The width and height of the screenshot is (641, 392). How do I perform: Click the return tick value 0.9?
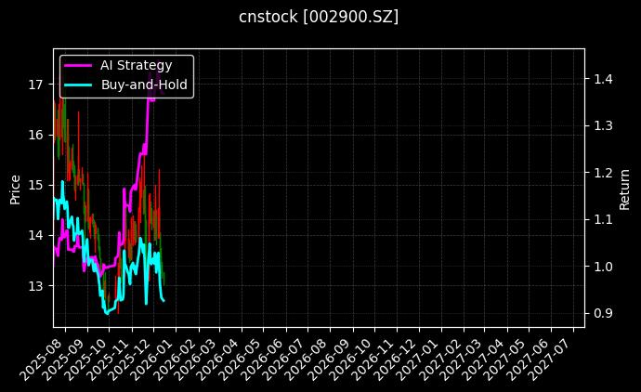[603, 314]
